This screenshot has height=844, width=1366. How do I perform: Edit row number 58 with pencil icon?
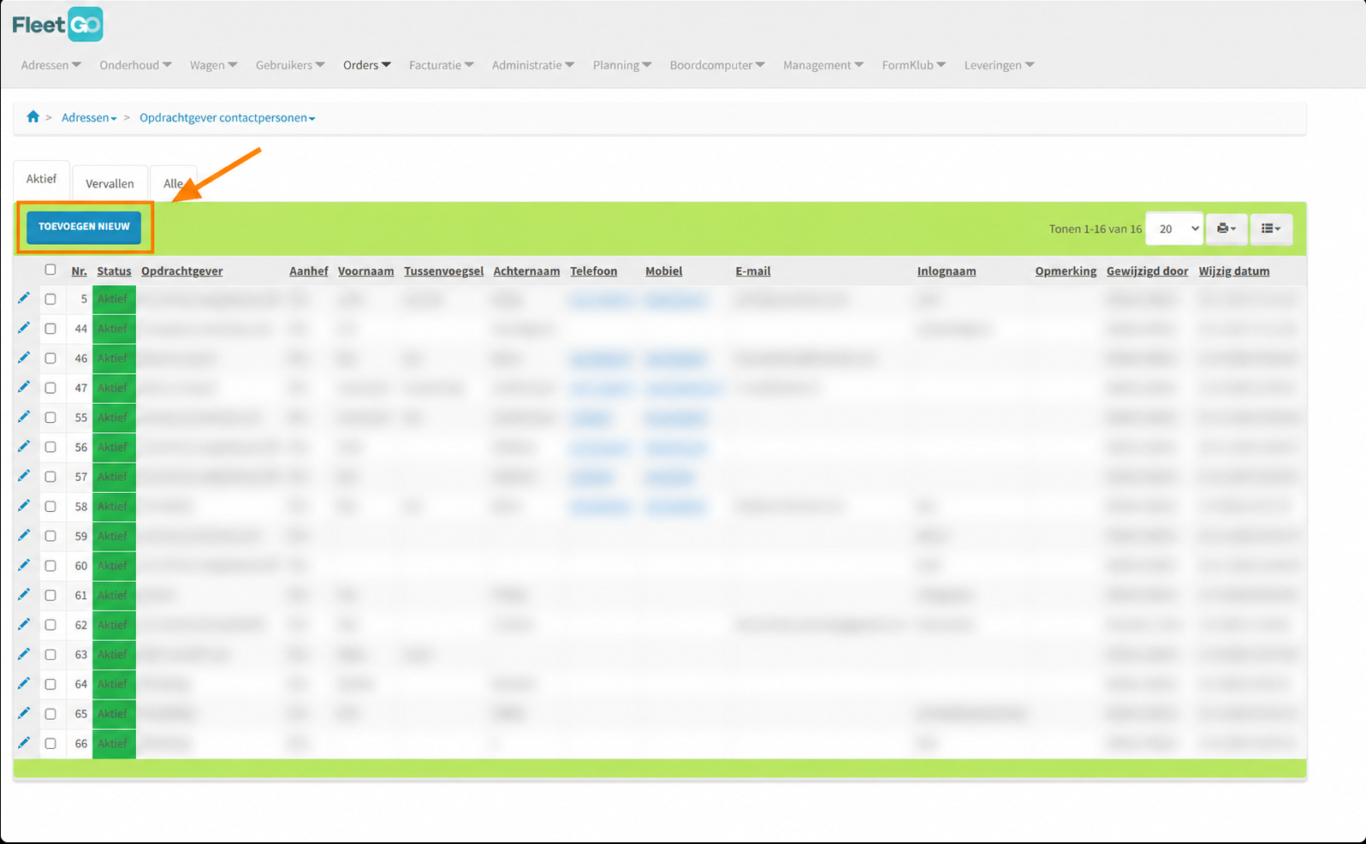[x=24, y=505]
